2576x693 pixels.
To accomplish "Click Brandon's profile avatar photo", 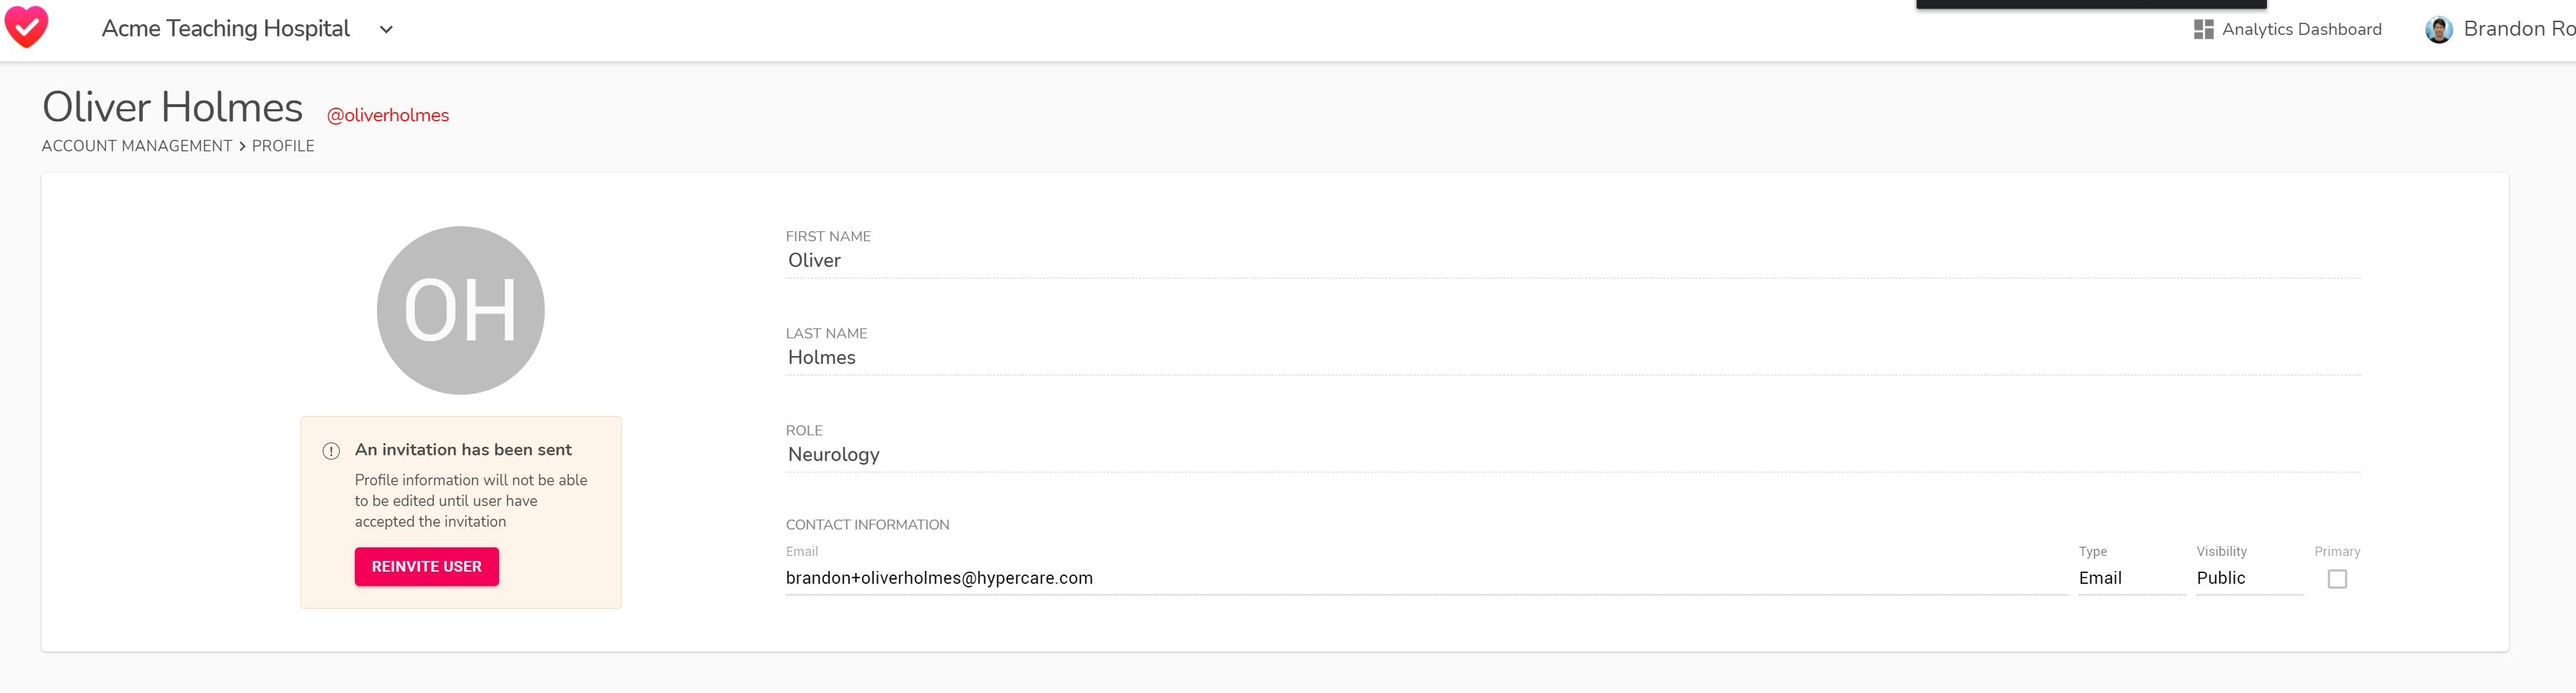I will click(x=2438, y=29).
